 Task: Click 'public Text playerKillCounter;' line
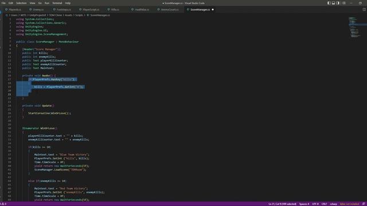point(45,61)
